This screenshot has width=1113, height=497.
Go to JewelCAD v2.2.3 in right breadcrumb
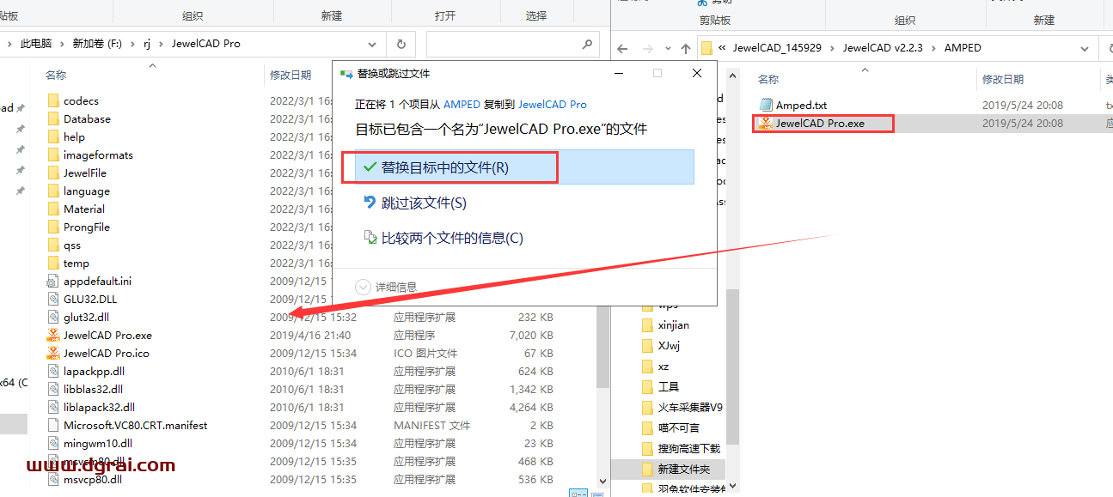pos(883,48)
